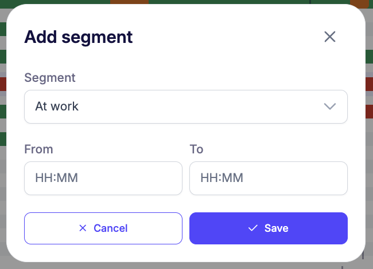
Task: Expand the Segment dropdown chevron arrow
Action: pyautogui.click(x=329, y=106)
